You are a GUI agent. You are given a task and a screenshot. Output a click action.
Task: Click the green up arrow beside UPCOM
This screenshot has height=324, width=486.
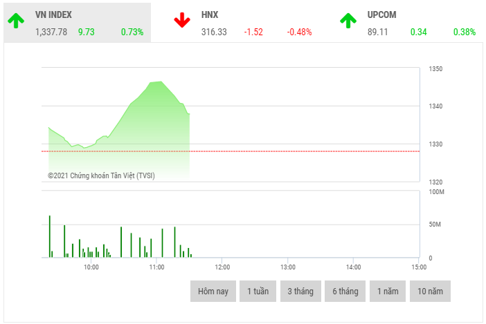[x=348, y=21]
